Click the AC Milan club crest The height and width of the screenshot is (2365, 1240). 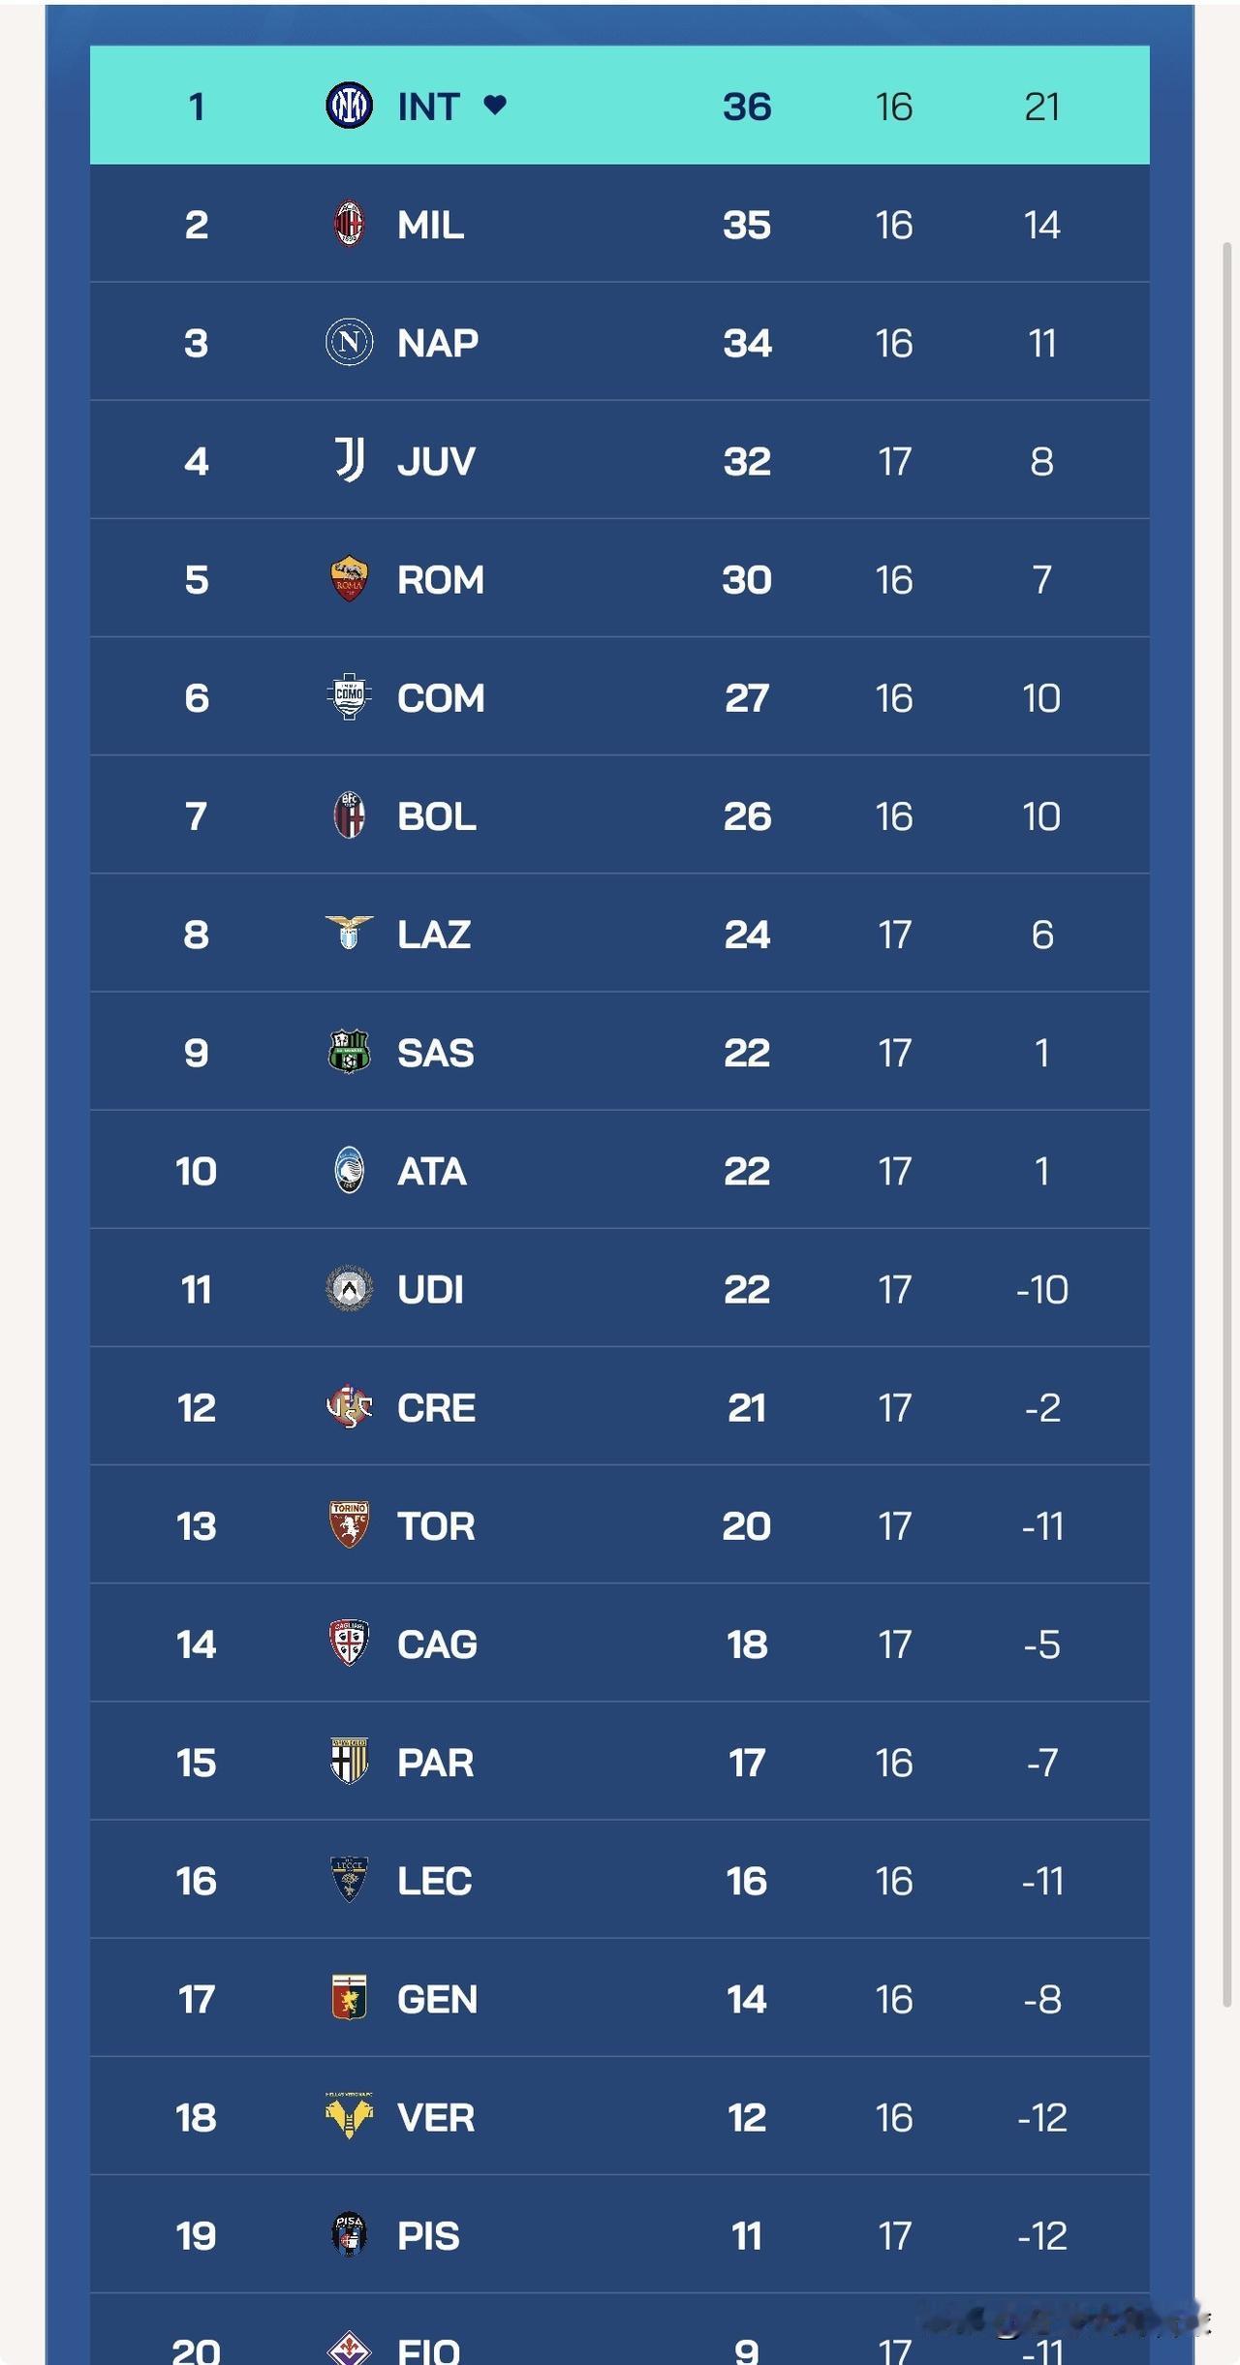coord(349,224)
